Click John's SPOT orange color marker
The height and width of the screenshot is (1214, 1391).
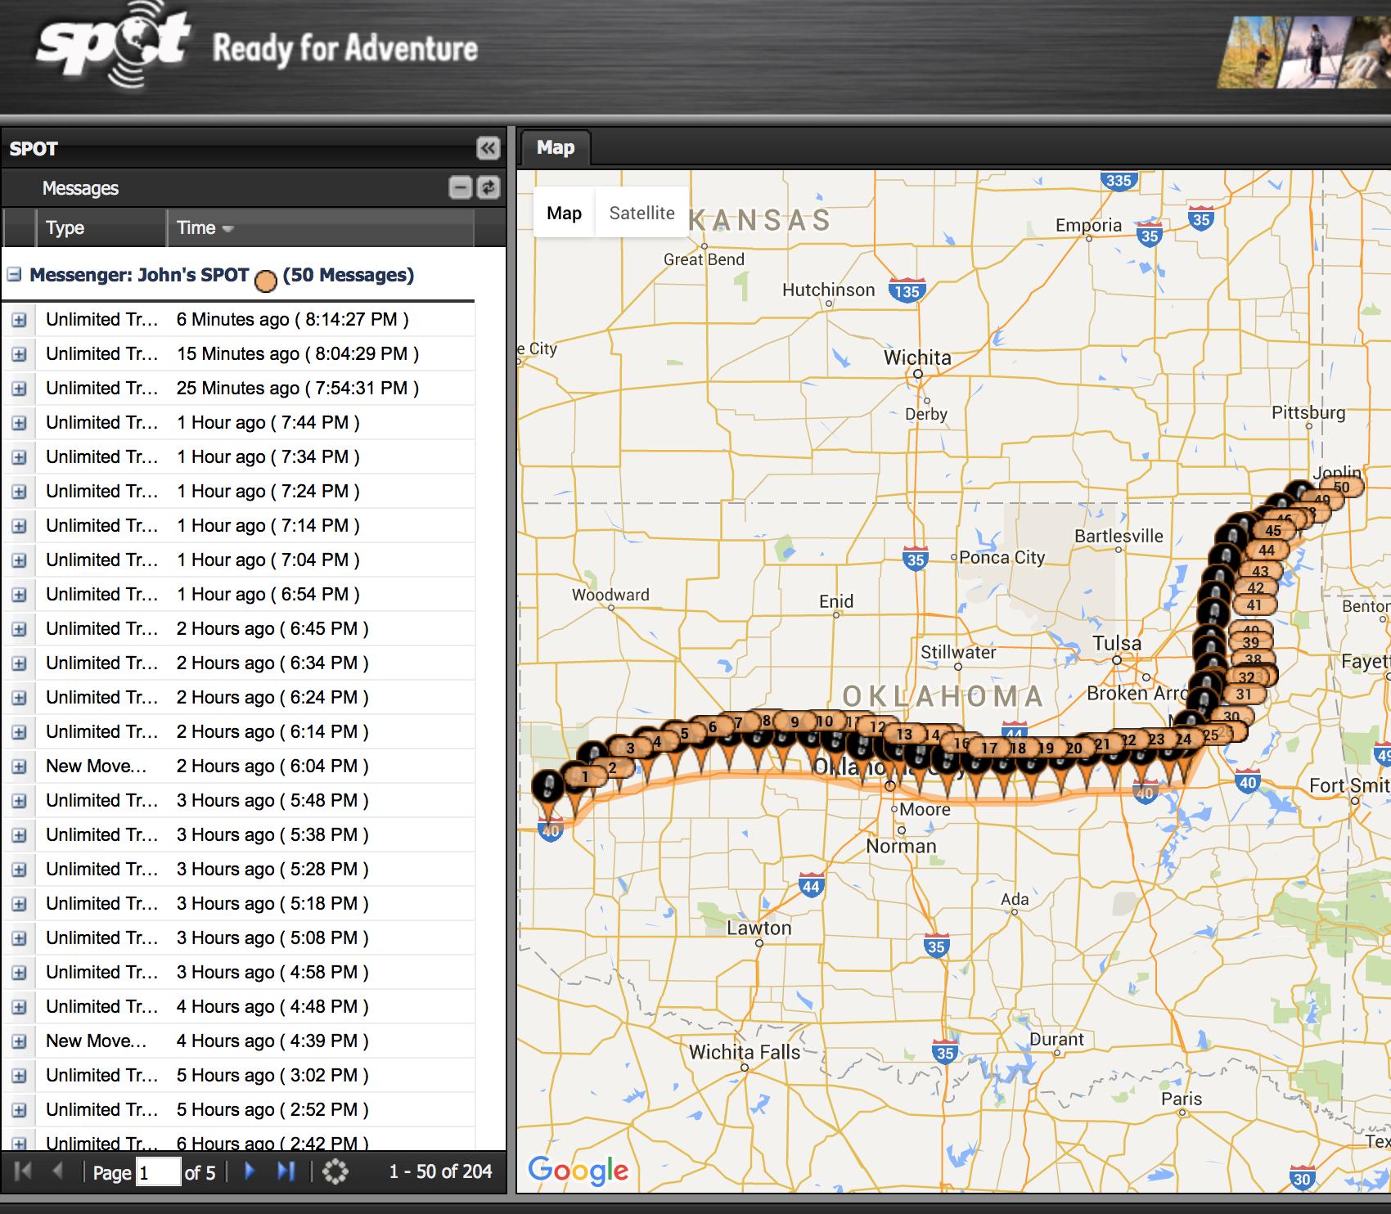tap(266, 281)
